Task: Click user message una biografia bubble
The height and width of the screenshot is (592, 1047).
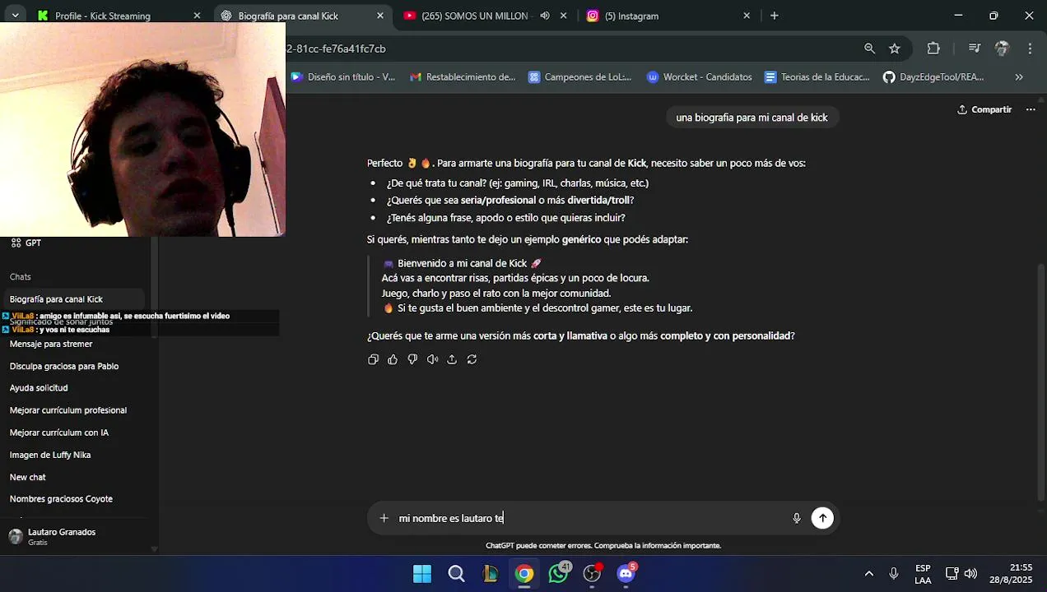Action: click(752, 118)
